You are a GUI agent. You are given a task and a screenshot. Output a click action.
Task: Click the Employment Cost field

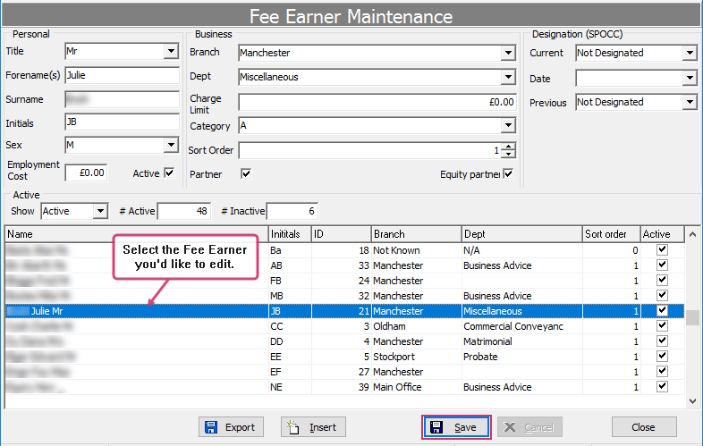click(86, 173)
